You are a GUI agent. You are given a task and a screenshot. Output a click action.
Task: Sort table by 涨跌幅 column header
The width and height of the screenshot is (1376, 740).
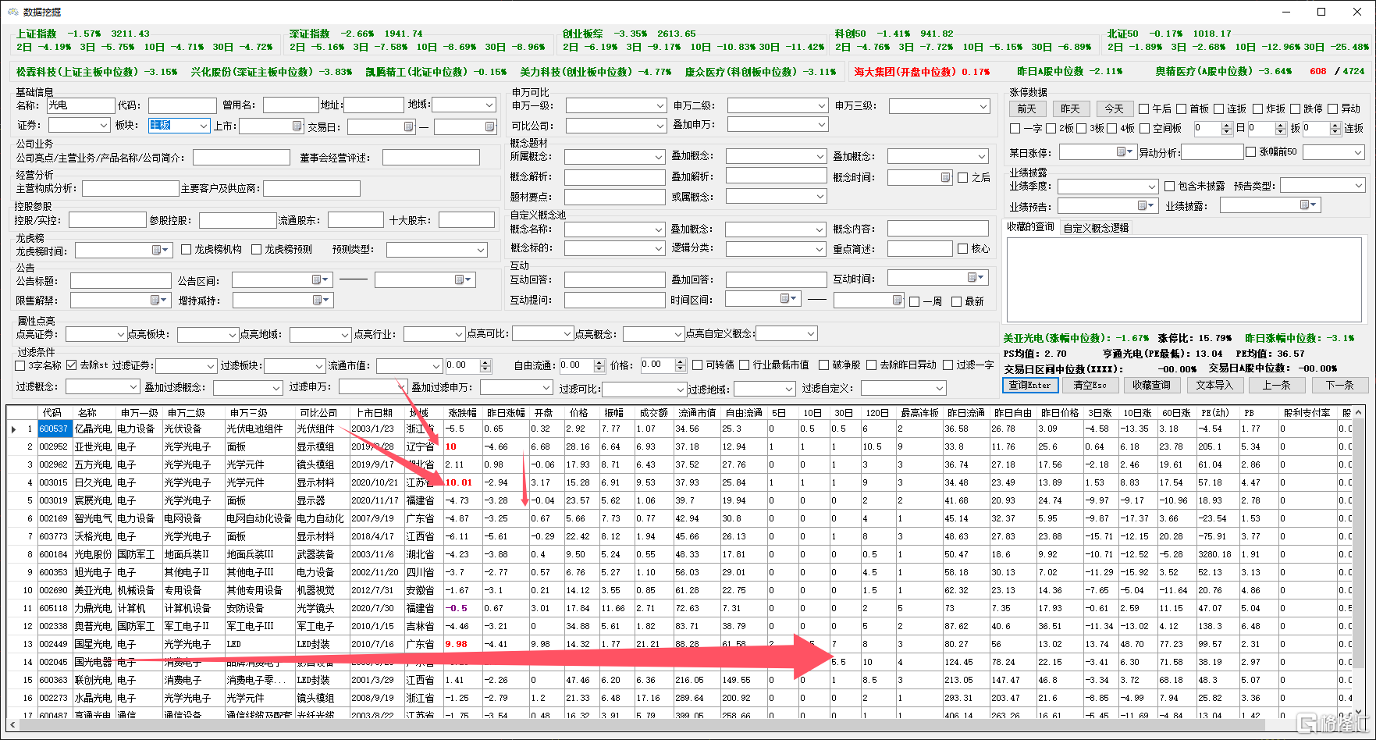pos(462,412)
